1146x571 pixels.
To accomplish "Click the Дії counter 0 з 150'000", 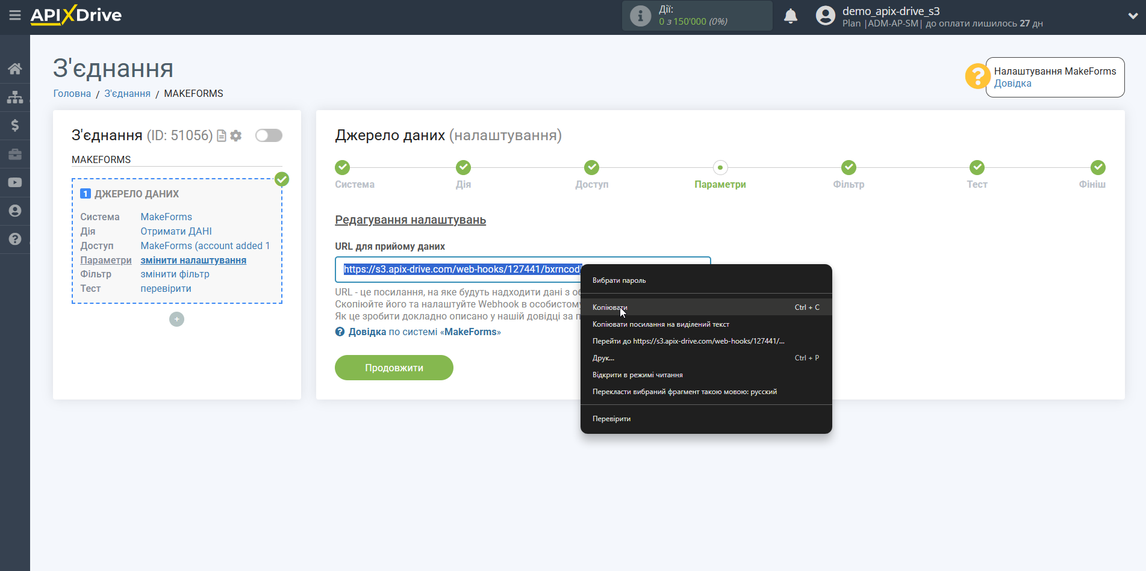I will [x=693, y=22].
